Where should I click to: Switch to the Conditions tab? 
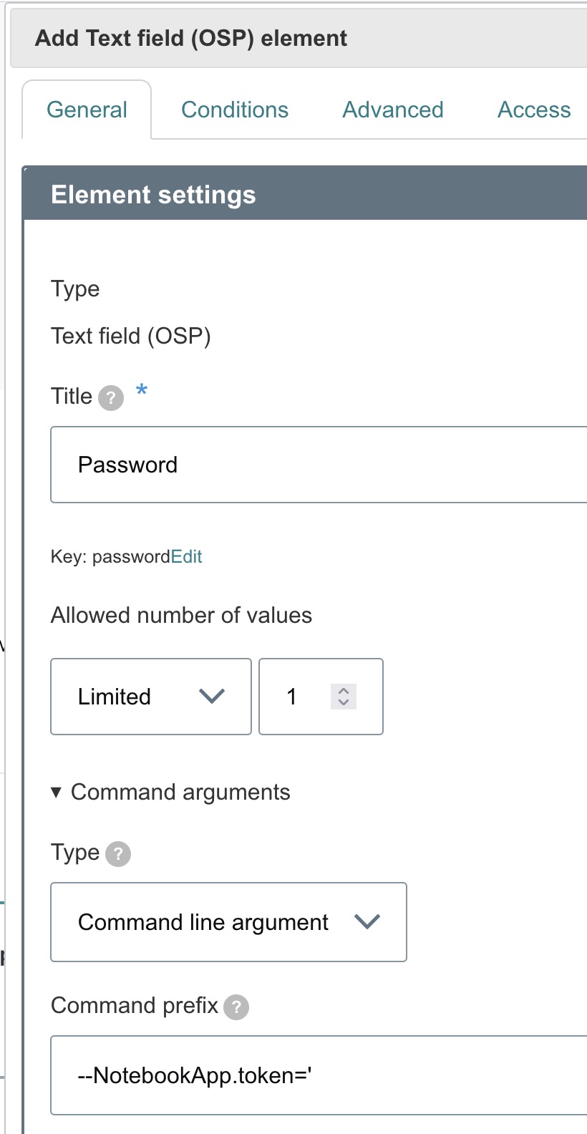(235, 110)
